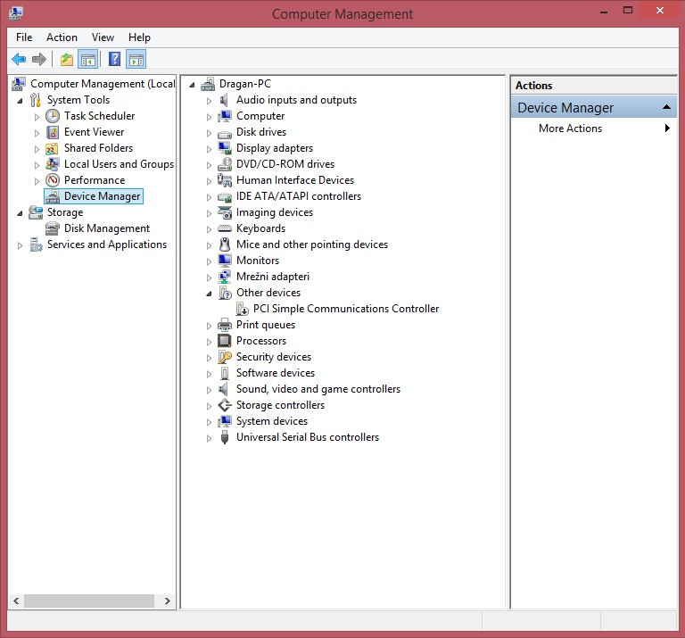Viewport: 685px width, 638px height.
Task: Select Disk Management under Storage
Action: [x=106, y=228]
